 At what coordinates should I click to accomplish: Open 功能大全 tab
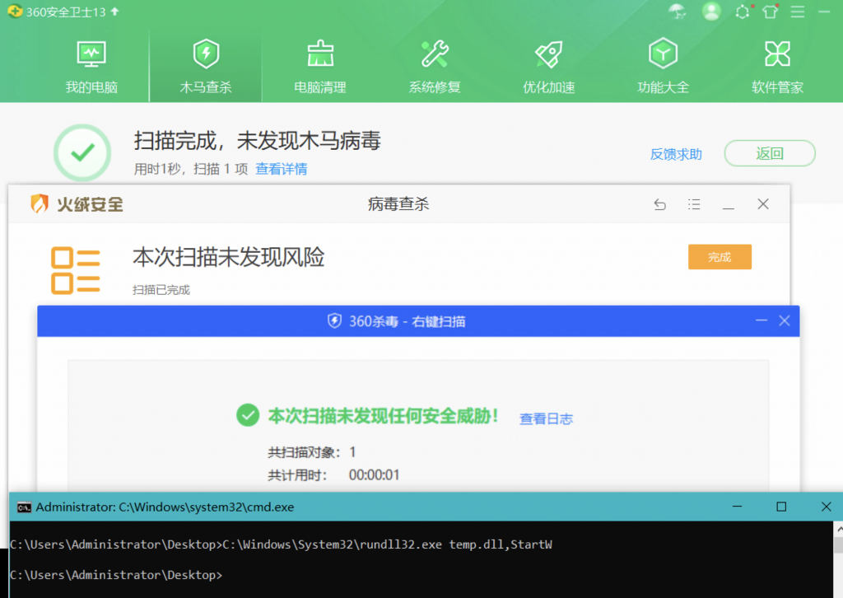663,67
